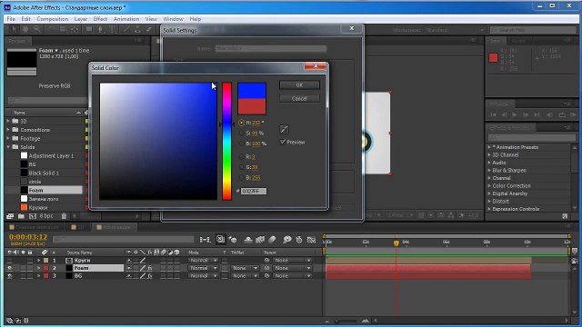
Task: Expand the Blur & Sharpen effects category
Action: (489, 170)
